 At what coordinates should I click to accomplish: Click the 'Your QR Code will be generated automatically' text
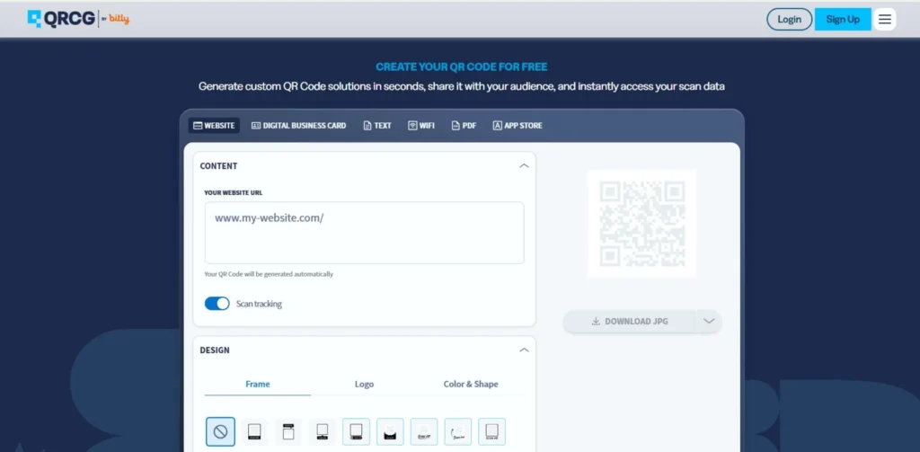tap(269, 274)
